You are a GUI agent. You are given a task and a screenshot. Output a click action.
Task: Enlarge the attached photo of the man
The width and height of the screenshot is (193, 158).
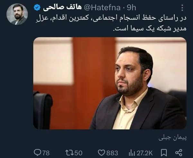pyautogui.click(x=110, y=83)
